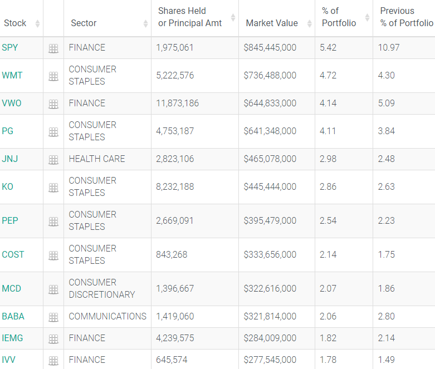Open the WMT stock link
Viewport: 435px width, 369px height.
pyautogui.click(x=12, y=75)
